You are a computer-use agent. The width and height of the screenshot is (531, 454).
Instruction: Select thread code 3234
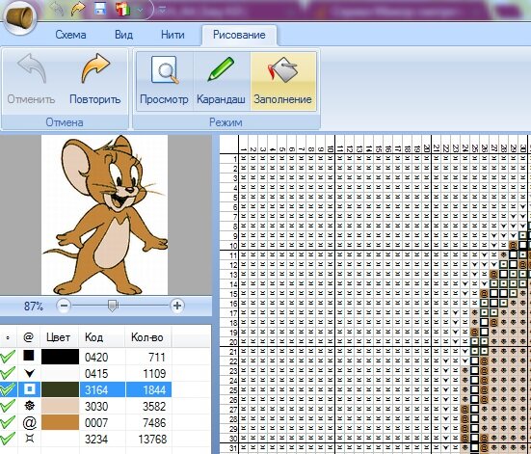coord(96,439)
